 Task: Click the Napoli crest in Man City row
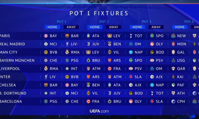(131, 52)
